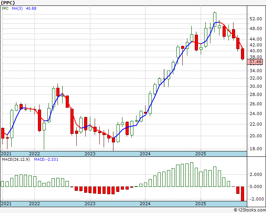Select the MACD:-2.331 value readout

[46, 160]
